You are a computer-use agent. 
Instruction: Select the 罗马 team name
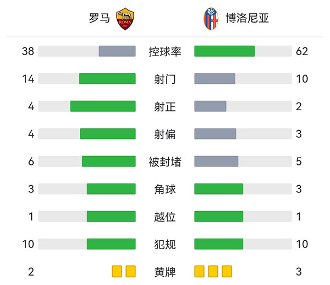pos(99,19)
